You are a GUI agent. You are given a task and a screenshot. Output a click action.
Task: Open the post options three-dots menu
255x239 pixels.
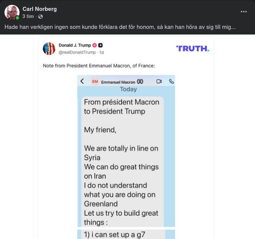coord(244,12)
